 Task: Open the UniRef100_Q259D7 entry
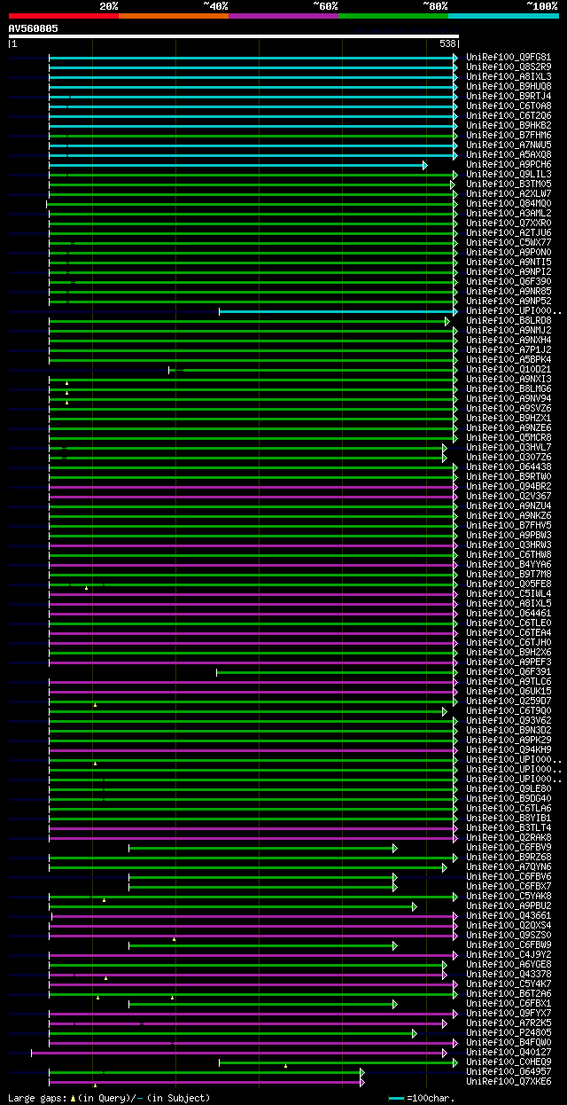(x=509, y=701)
